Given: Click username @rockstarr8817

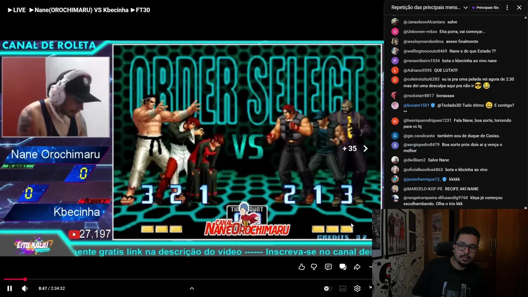Looking at the screenshot, I should (x=419, y=96).
